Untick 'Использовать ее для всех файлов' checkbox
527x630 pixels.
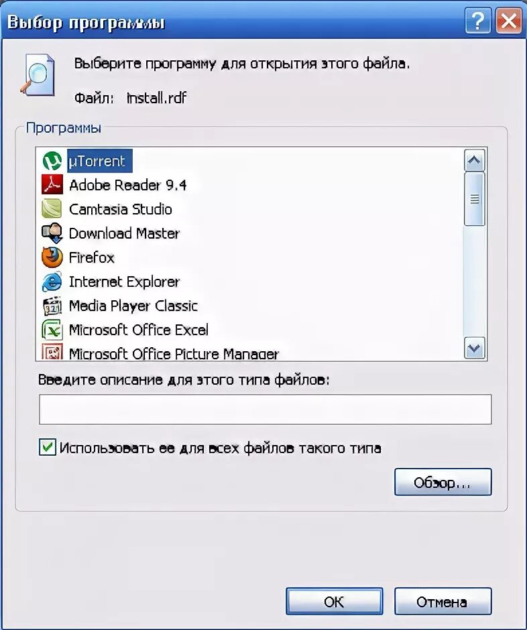[x=48, y=447]
